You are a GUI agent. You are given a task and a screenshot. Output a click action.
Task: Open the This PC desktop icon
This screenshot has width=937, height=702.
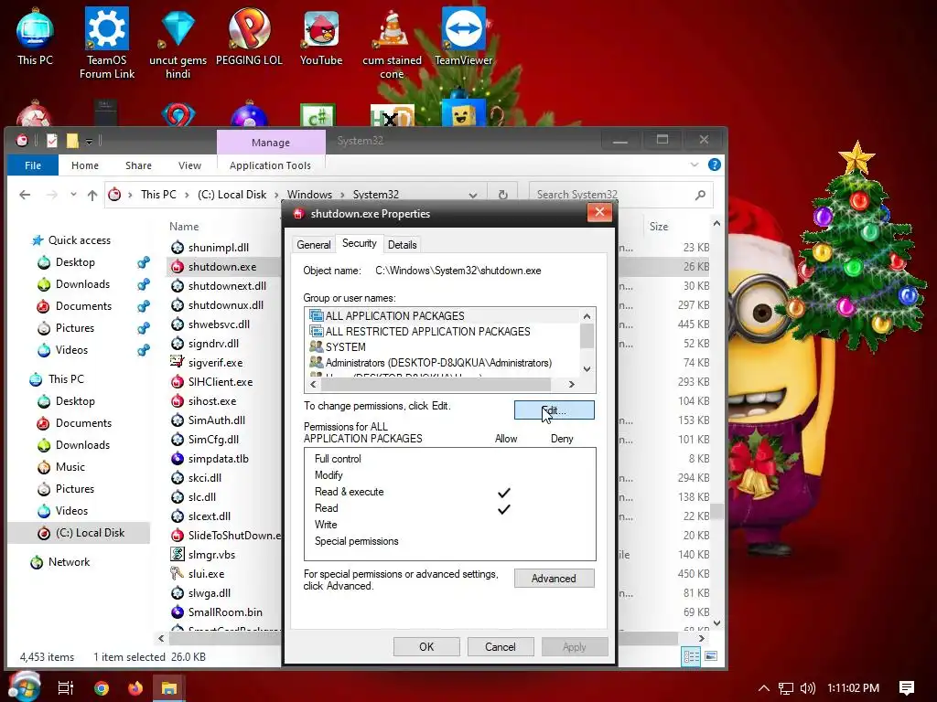click(35, 36)
